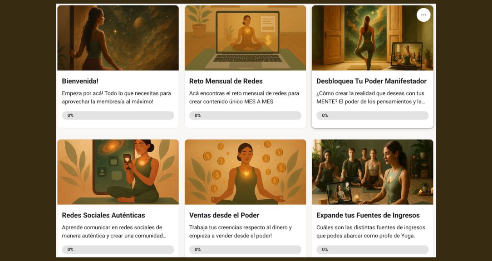Click the Ventas desde el Poder title
Screen dimensions: 492x261
coord(224,215)
